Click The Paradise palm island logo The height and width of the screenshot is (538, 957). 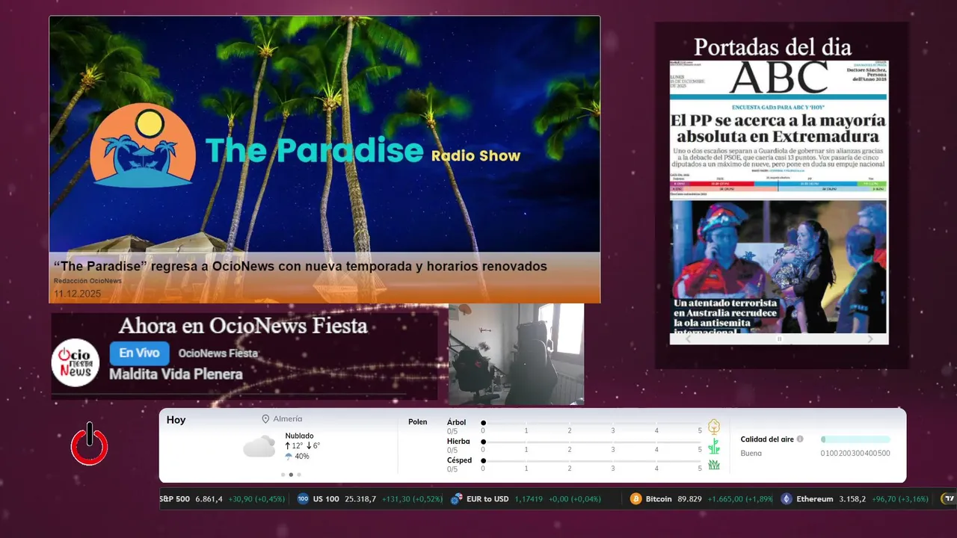pos(143,145)
